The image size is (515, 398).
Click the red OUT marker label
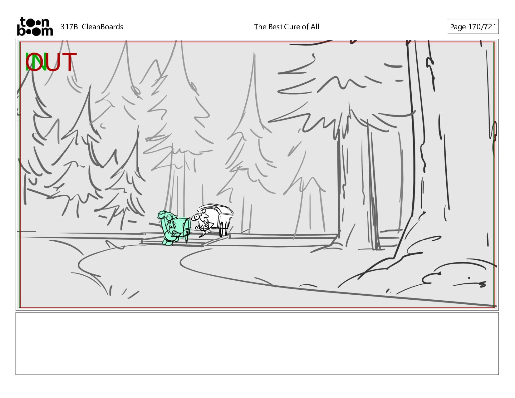click(x=51, y=62)
